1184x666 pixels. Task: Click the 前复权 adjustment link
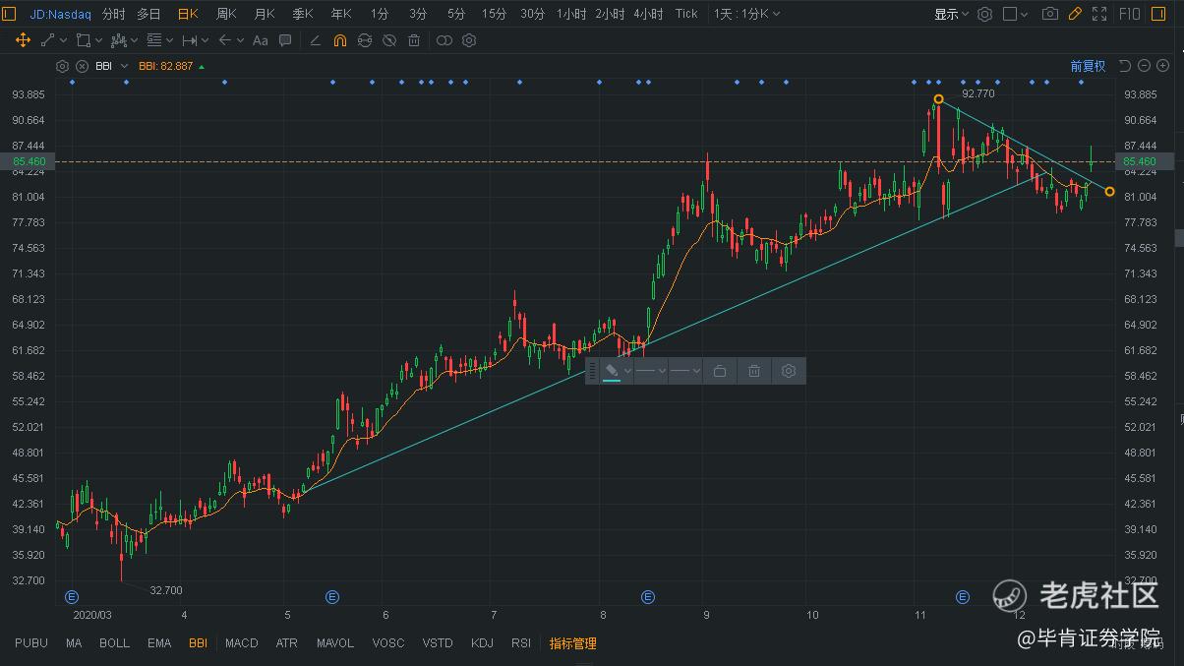point(1088,66)
